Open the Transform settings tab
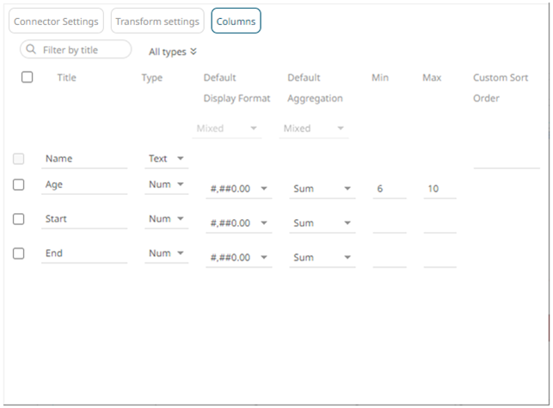Screen dimensions: 553x408 pos(157,21)
